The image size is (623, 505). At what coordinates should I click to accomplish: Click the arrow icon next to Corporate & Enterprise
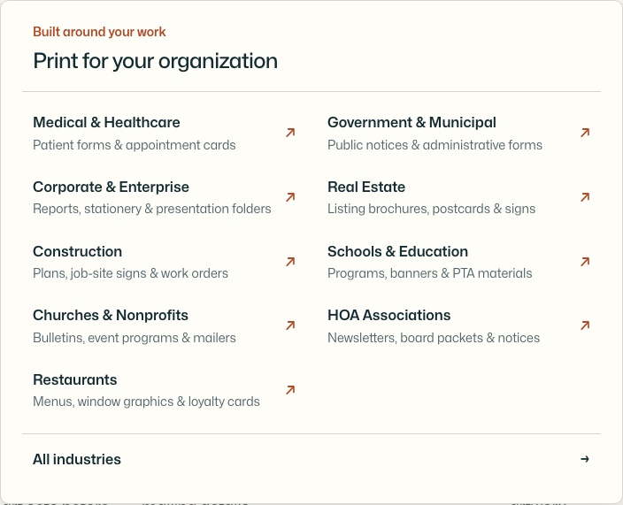[290, 197]
